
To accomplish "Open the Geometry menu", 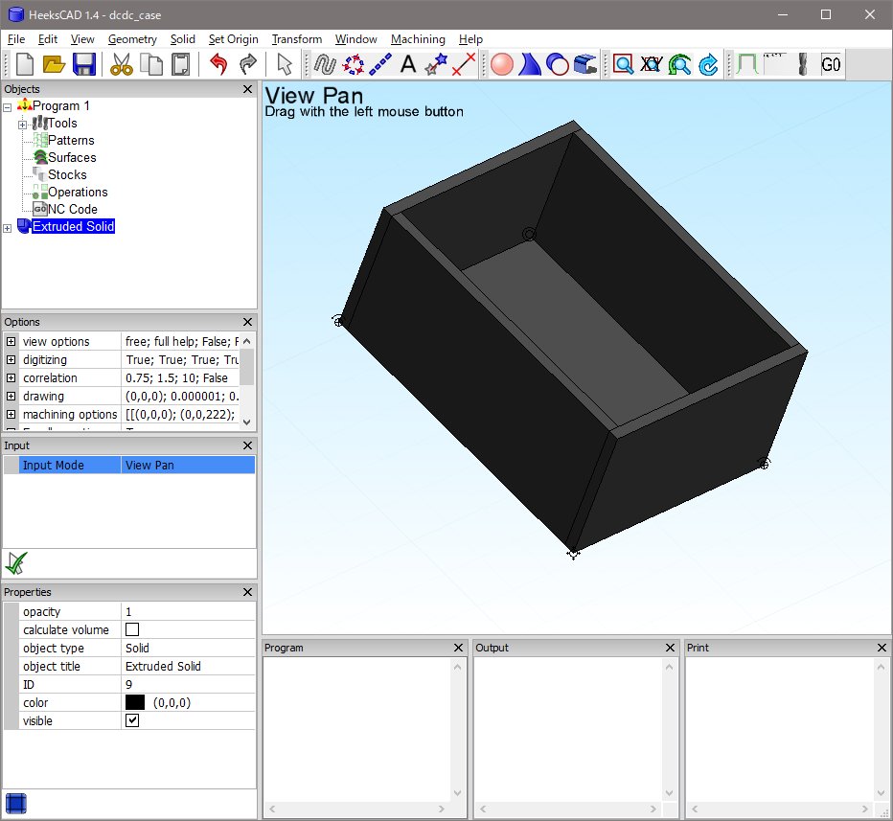I will pos(132,39).
